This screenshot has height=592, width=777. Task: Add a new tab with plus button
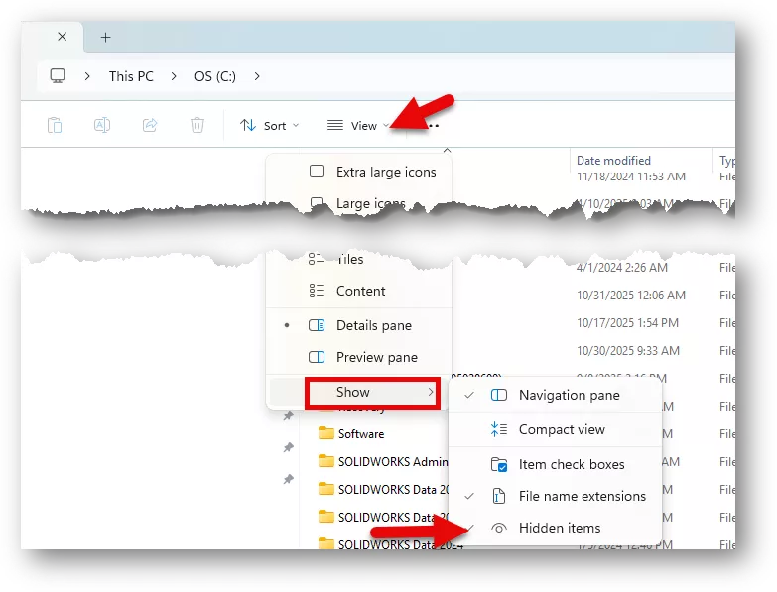[105, 37]
